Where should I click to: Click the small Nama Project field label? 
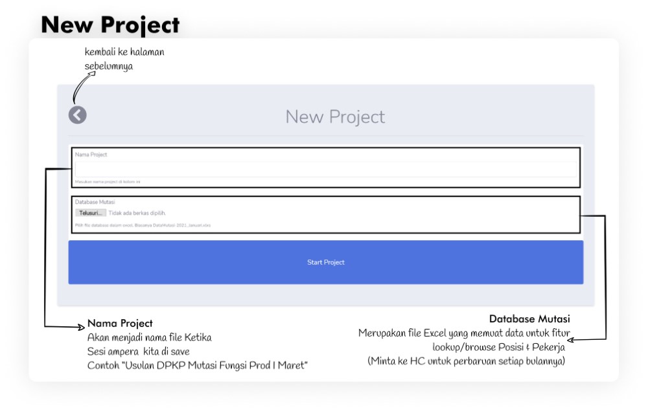[91, 155]
